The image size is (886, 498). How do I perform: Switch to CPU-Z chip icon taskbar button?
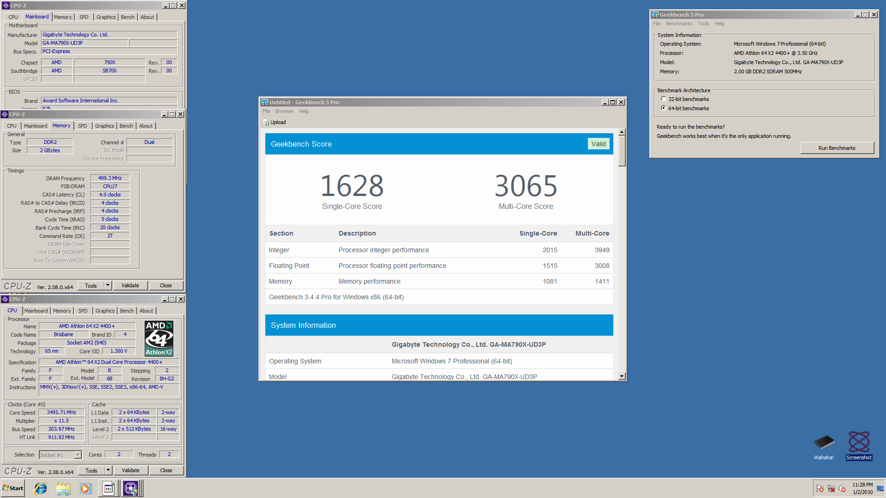coord(131,488)
